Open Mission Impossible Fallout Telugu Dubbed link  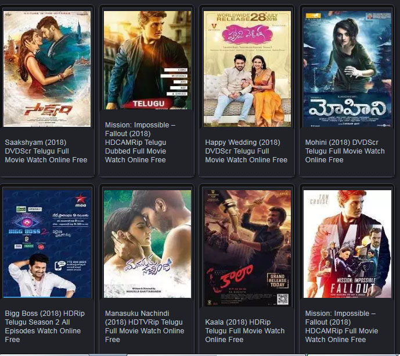tap(140, 143)
